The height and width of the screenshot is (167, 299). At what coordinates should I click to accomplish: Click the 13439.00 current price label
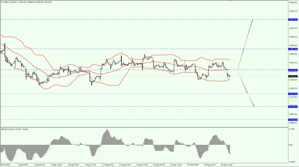293,76
